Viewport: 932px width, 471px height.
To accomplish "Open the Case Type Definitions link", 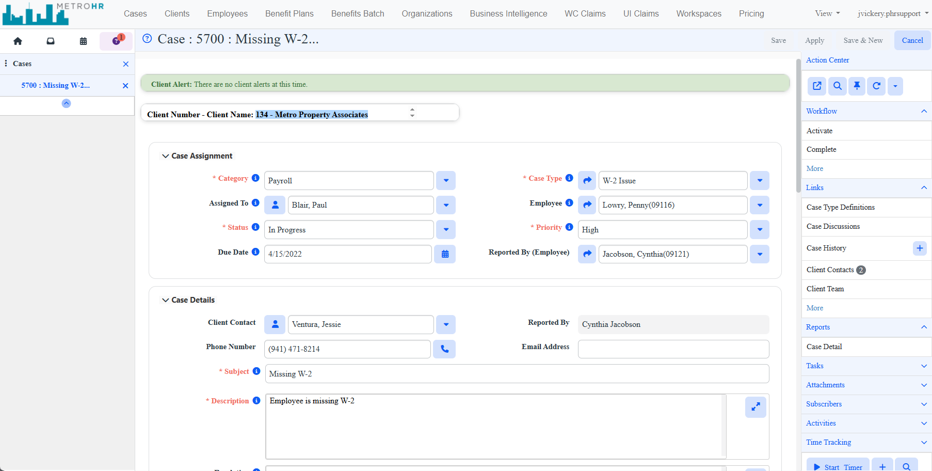I will pos(841,207).
